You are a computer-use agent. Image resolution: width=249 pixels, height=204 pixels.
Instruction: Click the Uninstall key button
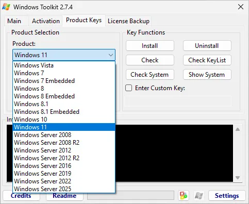click(x=207, y=46)
